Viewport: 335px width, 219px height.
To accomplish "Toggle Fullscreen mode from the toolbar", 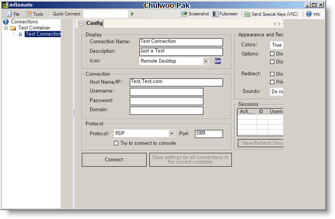I will (215, 14).
